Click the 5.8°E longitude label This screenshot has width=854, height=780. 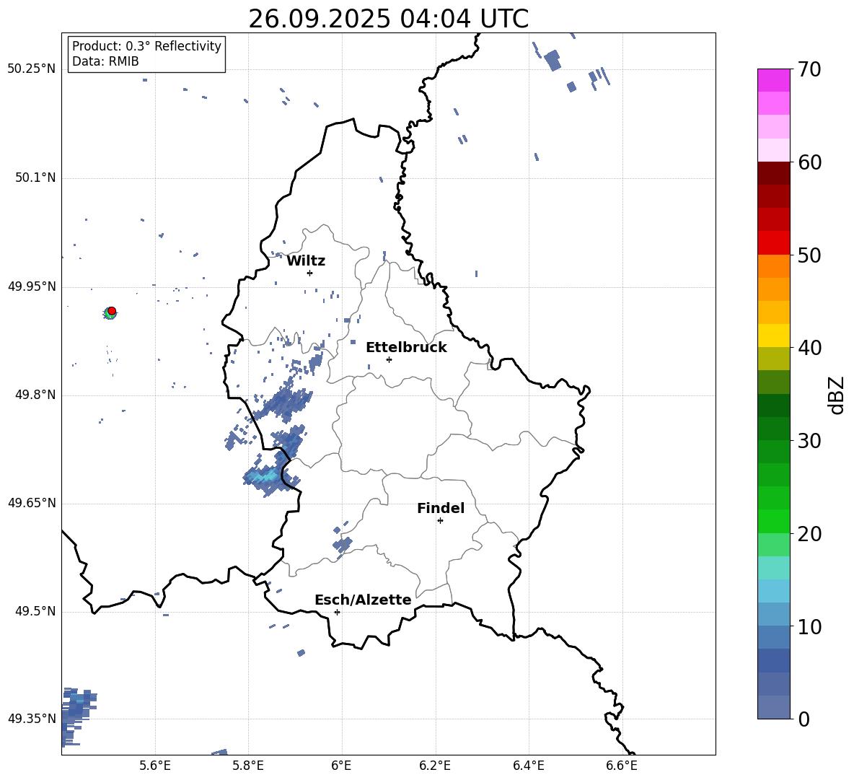[248, 766]
